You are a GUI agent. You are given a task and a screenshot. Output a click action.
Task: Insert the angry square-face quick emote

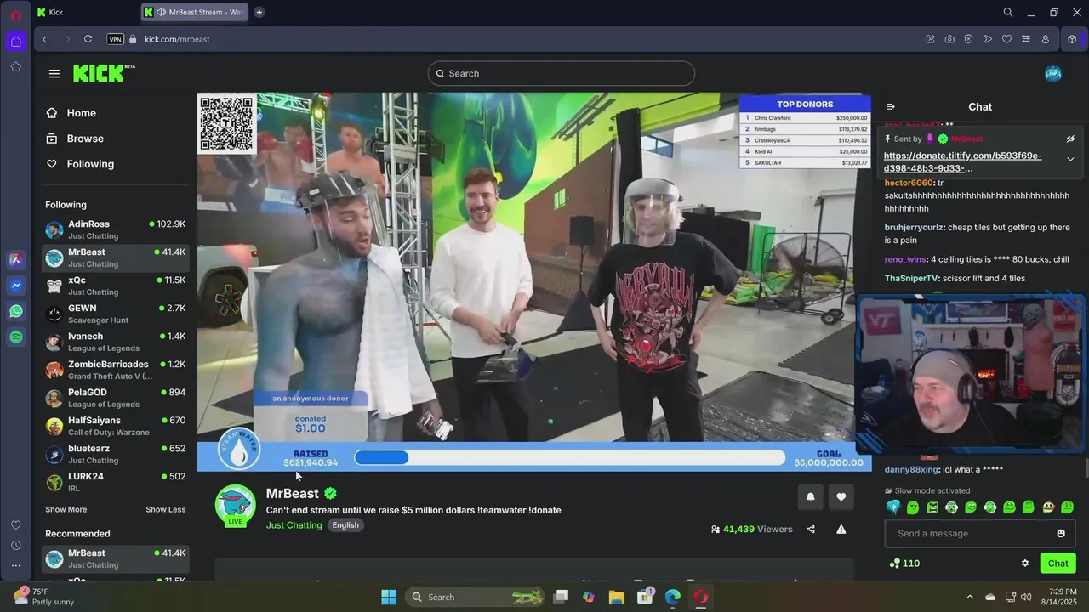932,507
